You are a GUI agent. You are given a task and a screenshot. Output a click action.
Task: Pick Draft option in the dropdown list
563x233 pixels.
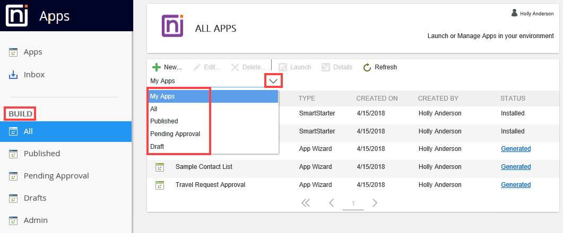tap(158, 147)
